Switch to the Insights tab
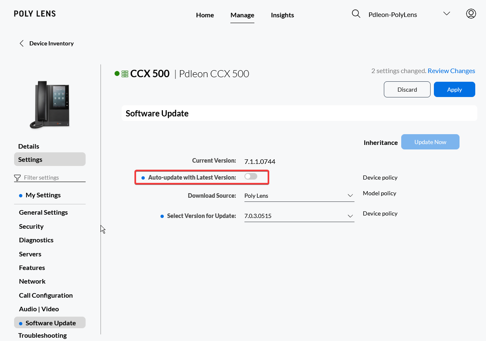Image resolution: width=486 pixels, height=341 pixels. [x=282, y=15]
